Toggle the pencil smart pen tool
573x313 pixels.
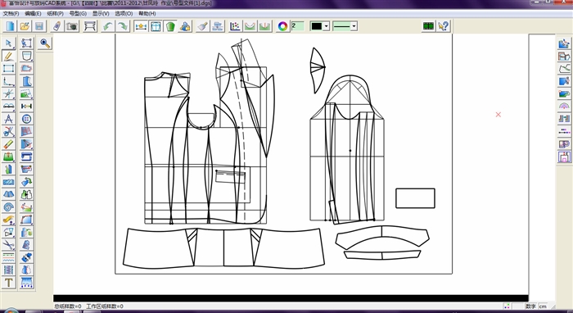tap(9, 56)
